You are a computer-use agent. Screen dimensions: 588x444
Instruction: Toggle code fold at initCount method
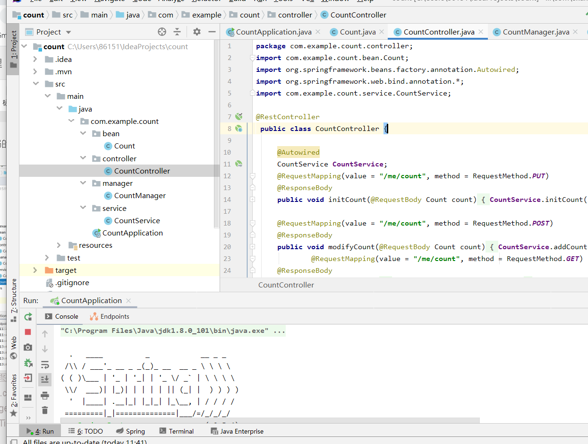252,200
